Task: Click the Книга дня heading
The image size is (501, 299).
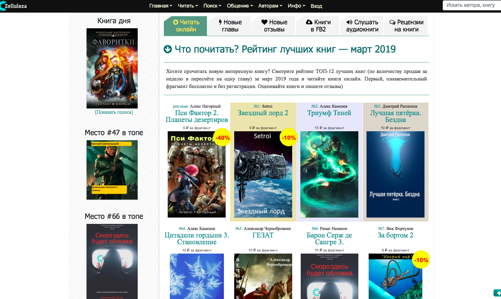Action: (x=114, y=21)
